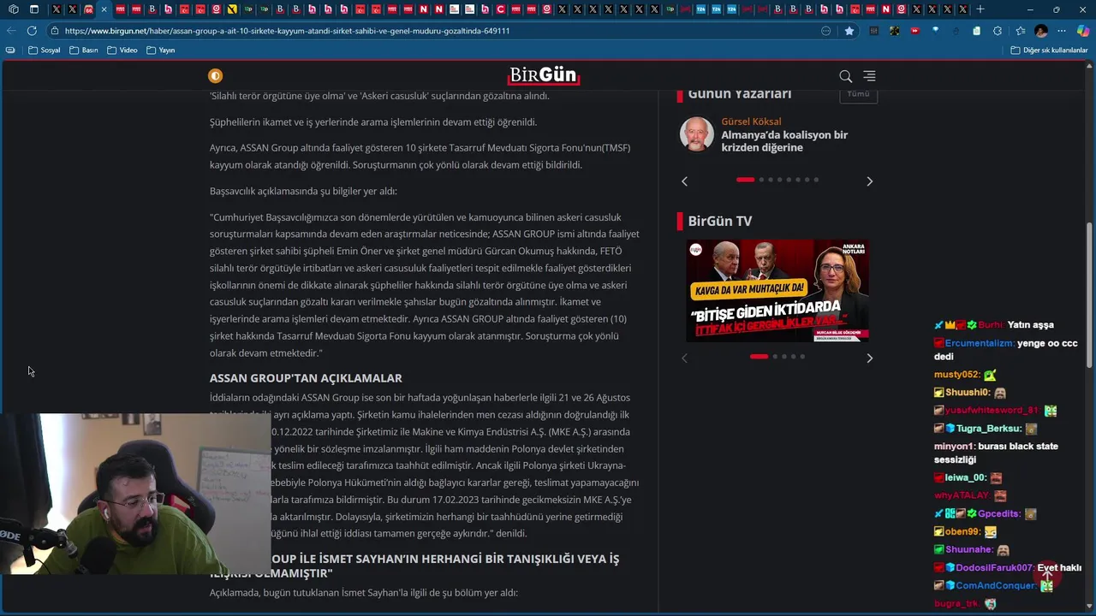
Task: Open author Gürsel Köksal's name link
Action: [751, 121]
